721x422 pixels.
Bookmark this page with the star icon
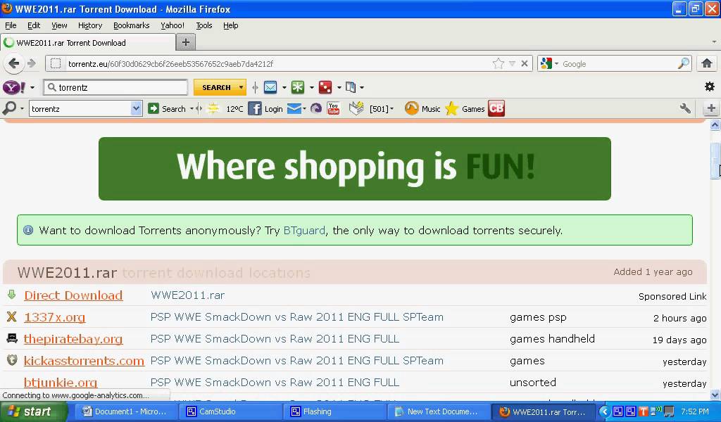499,63
